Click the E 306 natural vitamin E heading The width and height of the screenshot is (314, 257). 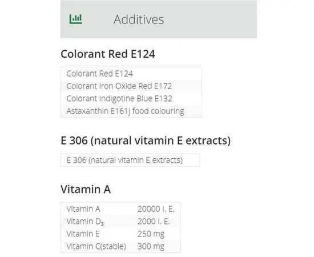146,140
